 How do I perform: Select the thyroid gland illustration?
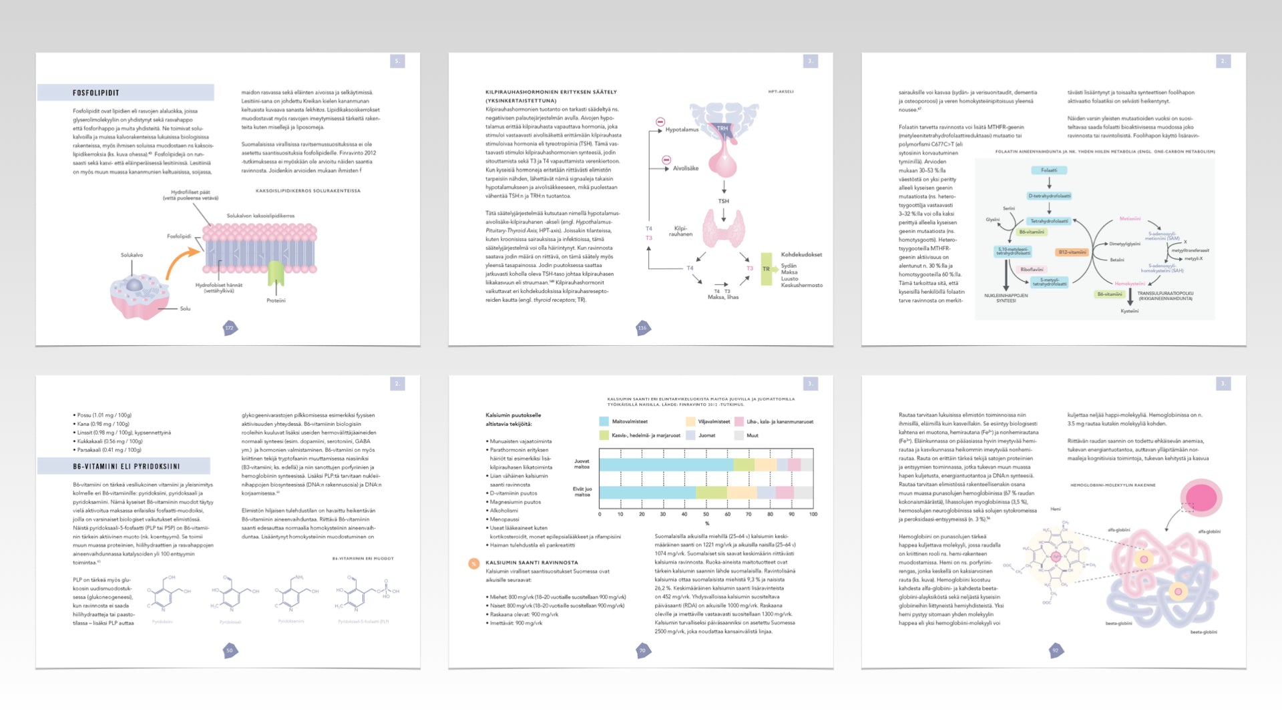tap(724, 230)
